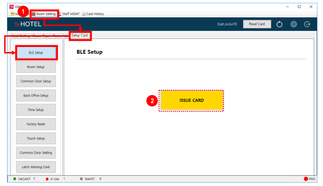Click the logout icon in header
Screen dimensions: 323x186
coord(307,24)
